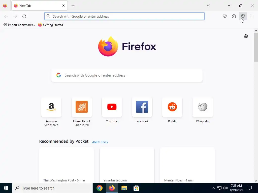Open Firefox View pinned icon
Viewport: 258px width, 193px height.
[x=5, y=6]
